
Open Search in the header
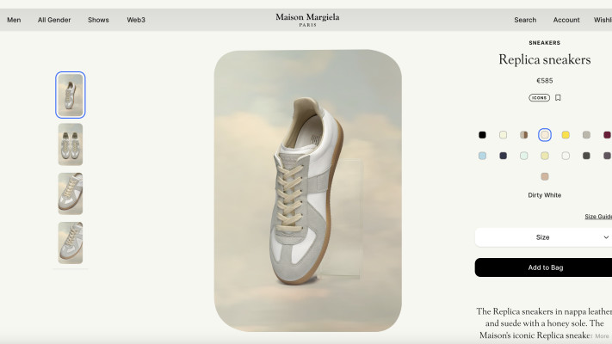pyautogui.click(x=525, y=20)
